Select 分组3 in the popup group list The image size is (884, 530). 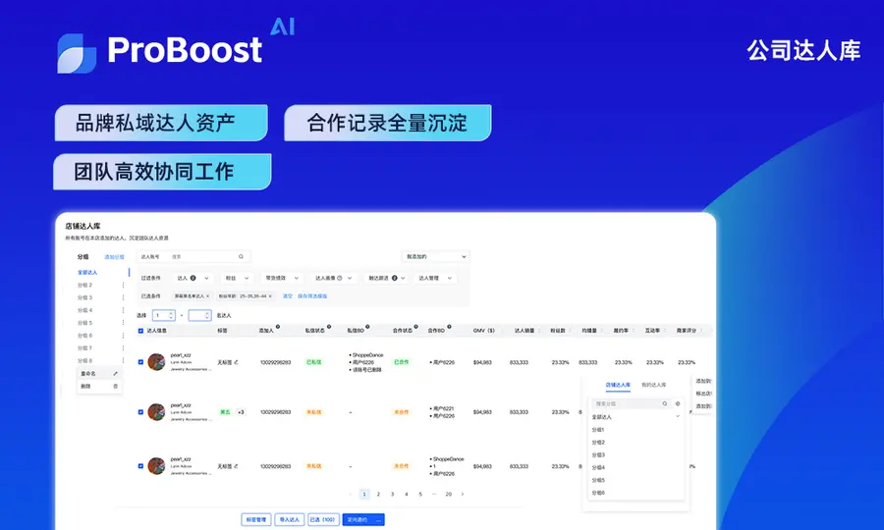coord(598,455)
